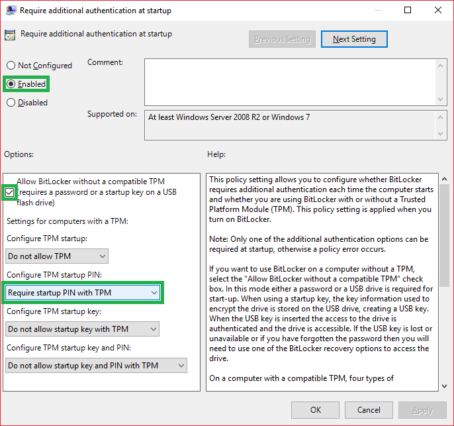Open the Configure TPM startup PIN dropdown

[x=83, y=293]
